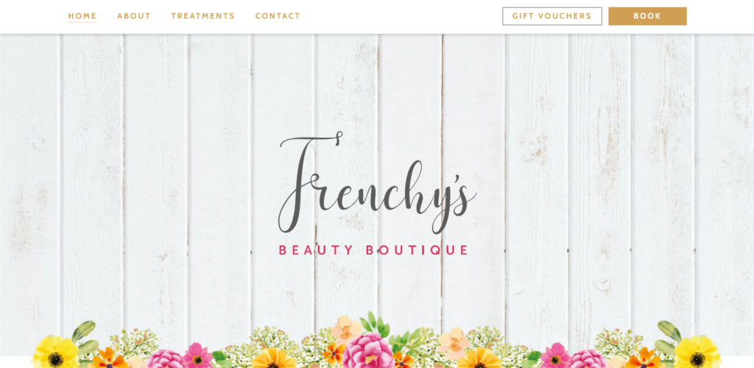The height and width of the screenshot is (368, 754).
Task: Navigate to the CONTACT page
Action: point(278,16)
